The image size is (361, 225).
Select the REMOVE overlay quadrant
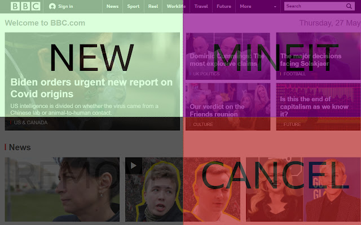(91, 171)
